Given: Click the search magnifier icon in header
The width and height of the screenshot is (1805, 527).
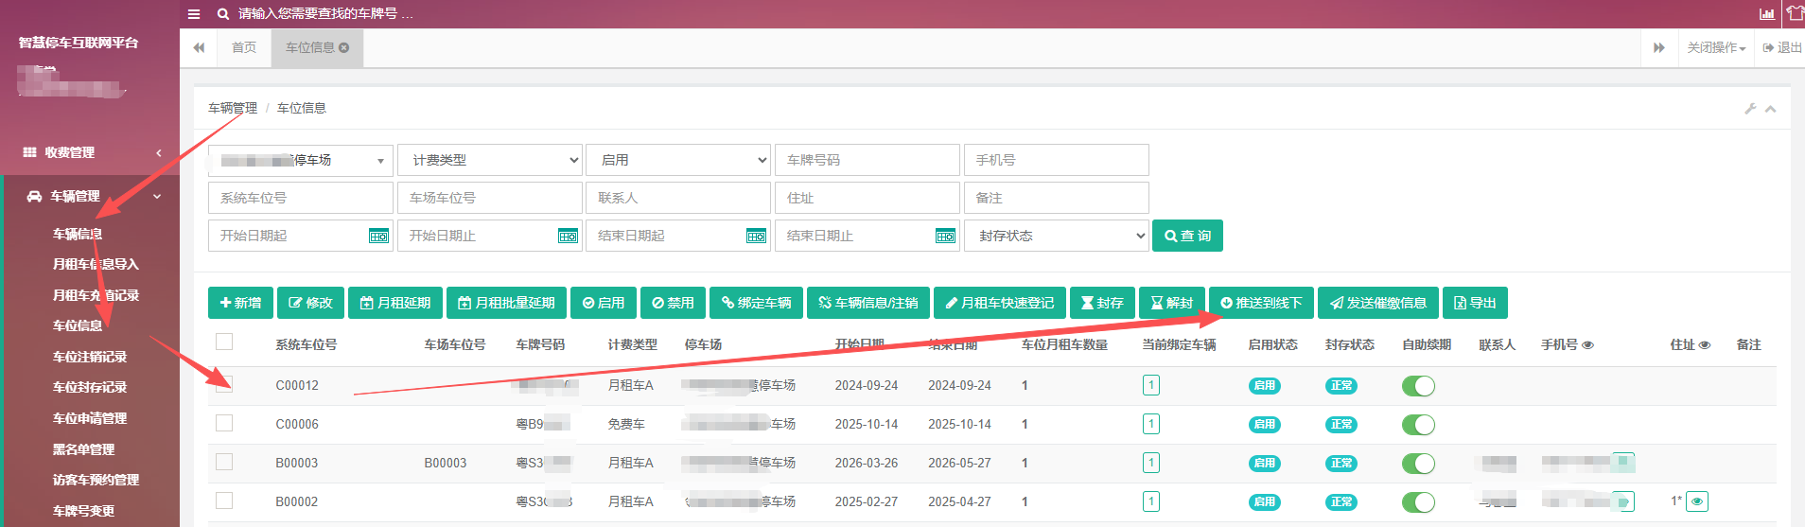Looking at the screenshot, I should pos(223,14).
